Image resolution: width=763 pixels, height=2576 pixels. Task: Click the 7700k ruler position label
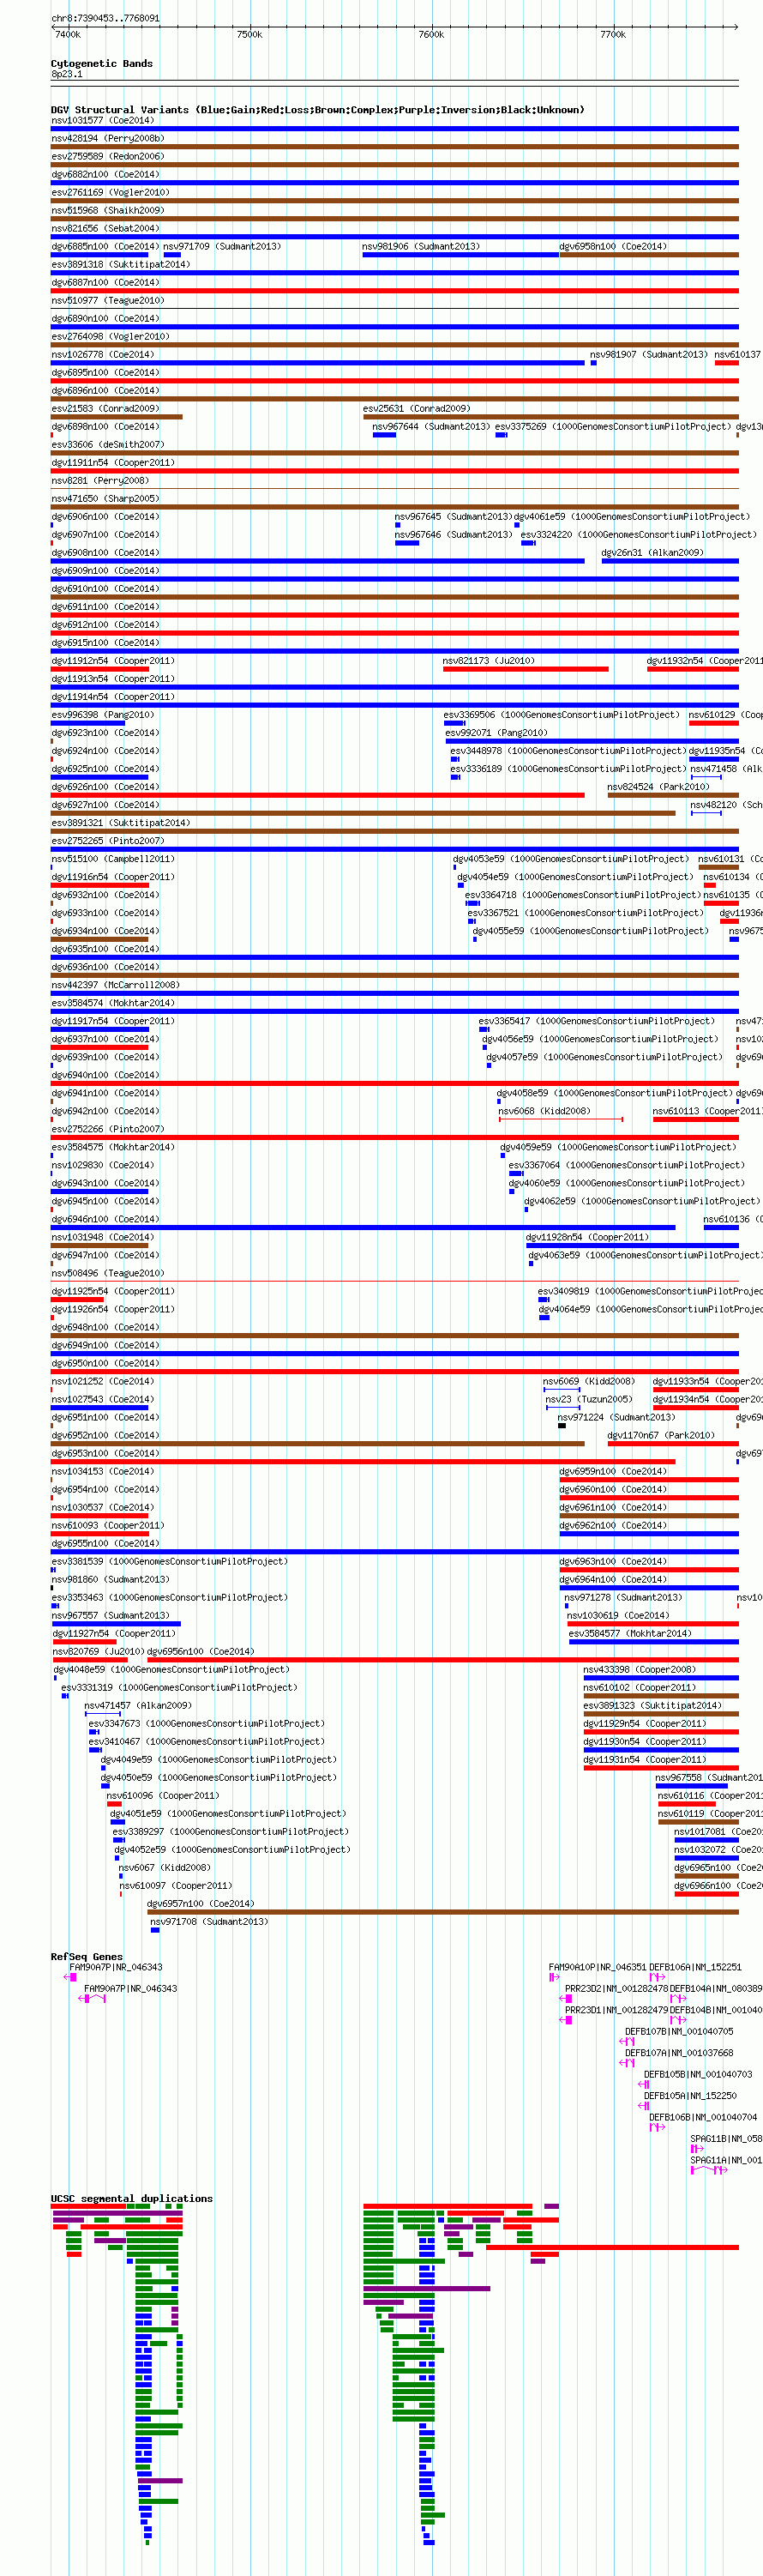pyautogui.click(x=613, y=34)
